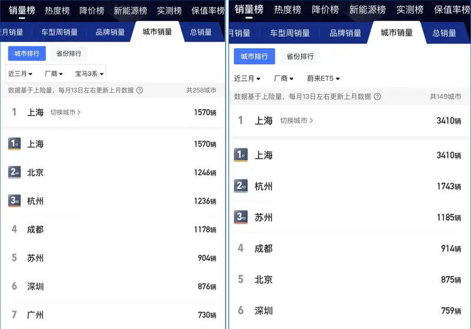Open the 新能源榜 tab in the right panel
This screenshot has height=329, width=471.
367,9
